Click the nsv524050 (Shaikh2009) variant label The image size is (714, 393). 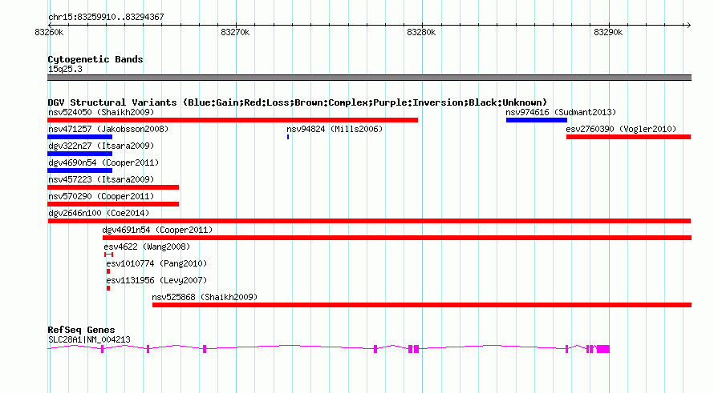click(x=101, y=112)
